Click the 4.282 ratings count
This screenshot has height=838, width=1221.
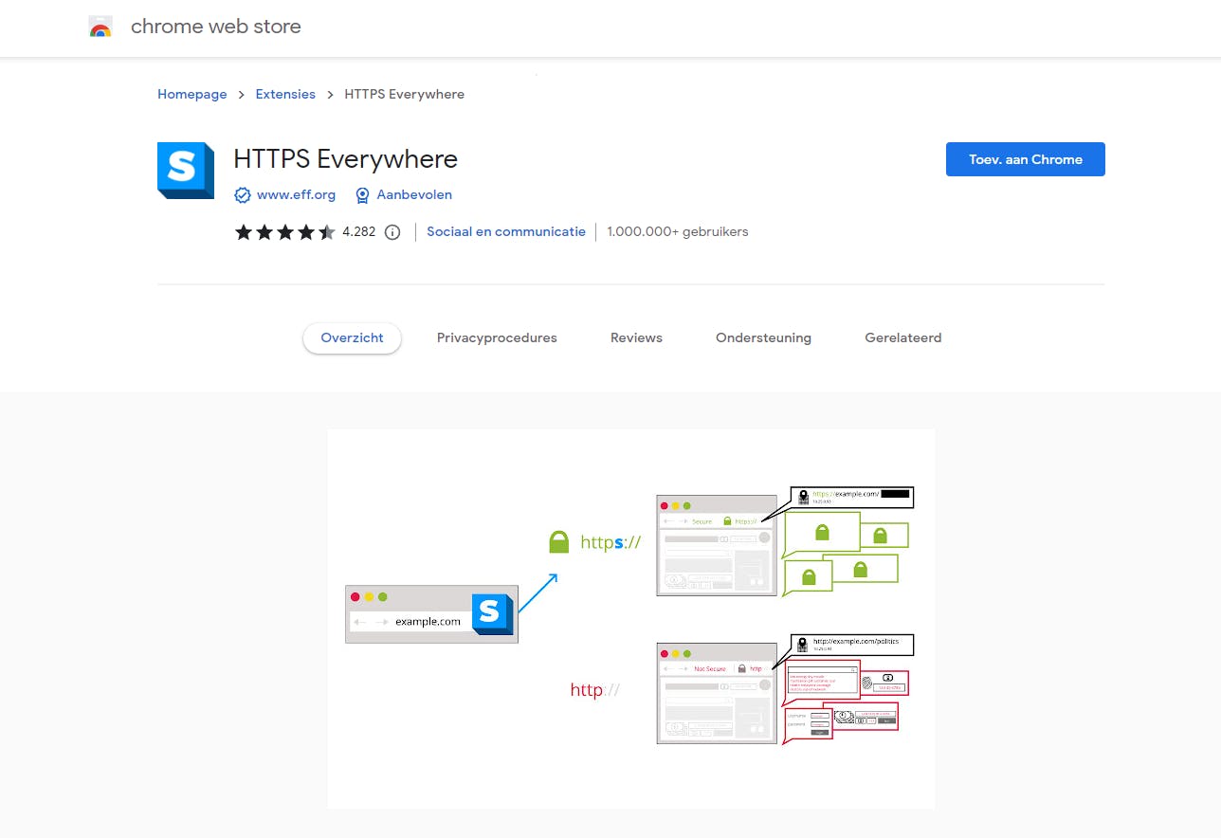pos(359,232)
